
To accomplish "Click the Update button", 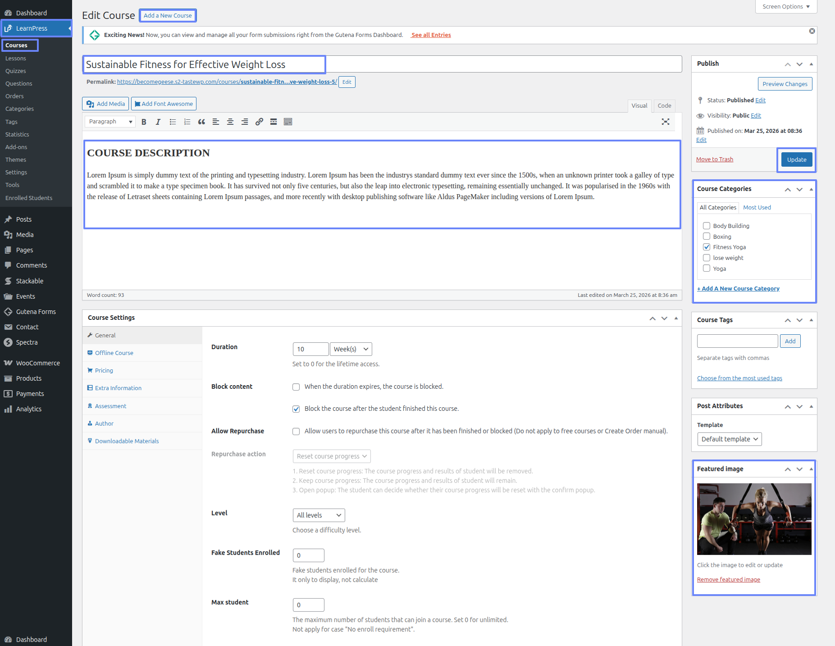I will coord(796,160).
